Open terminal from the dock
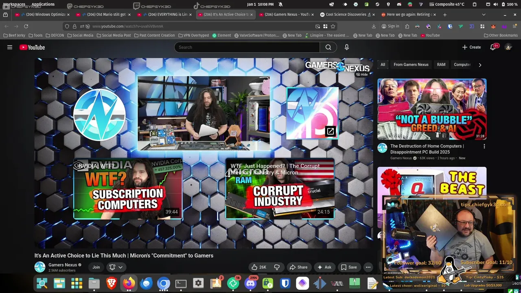The height and width of the screenshot is (293, 521). click(x=181, y=283)
